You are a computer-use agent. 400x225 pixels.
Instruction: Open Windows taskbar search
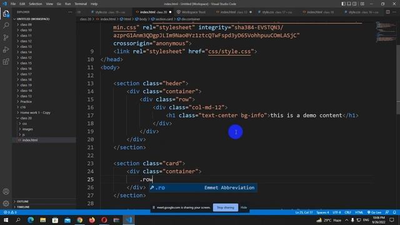tap(18, 220)
